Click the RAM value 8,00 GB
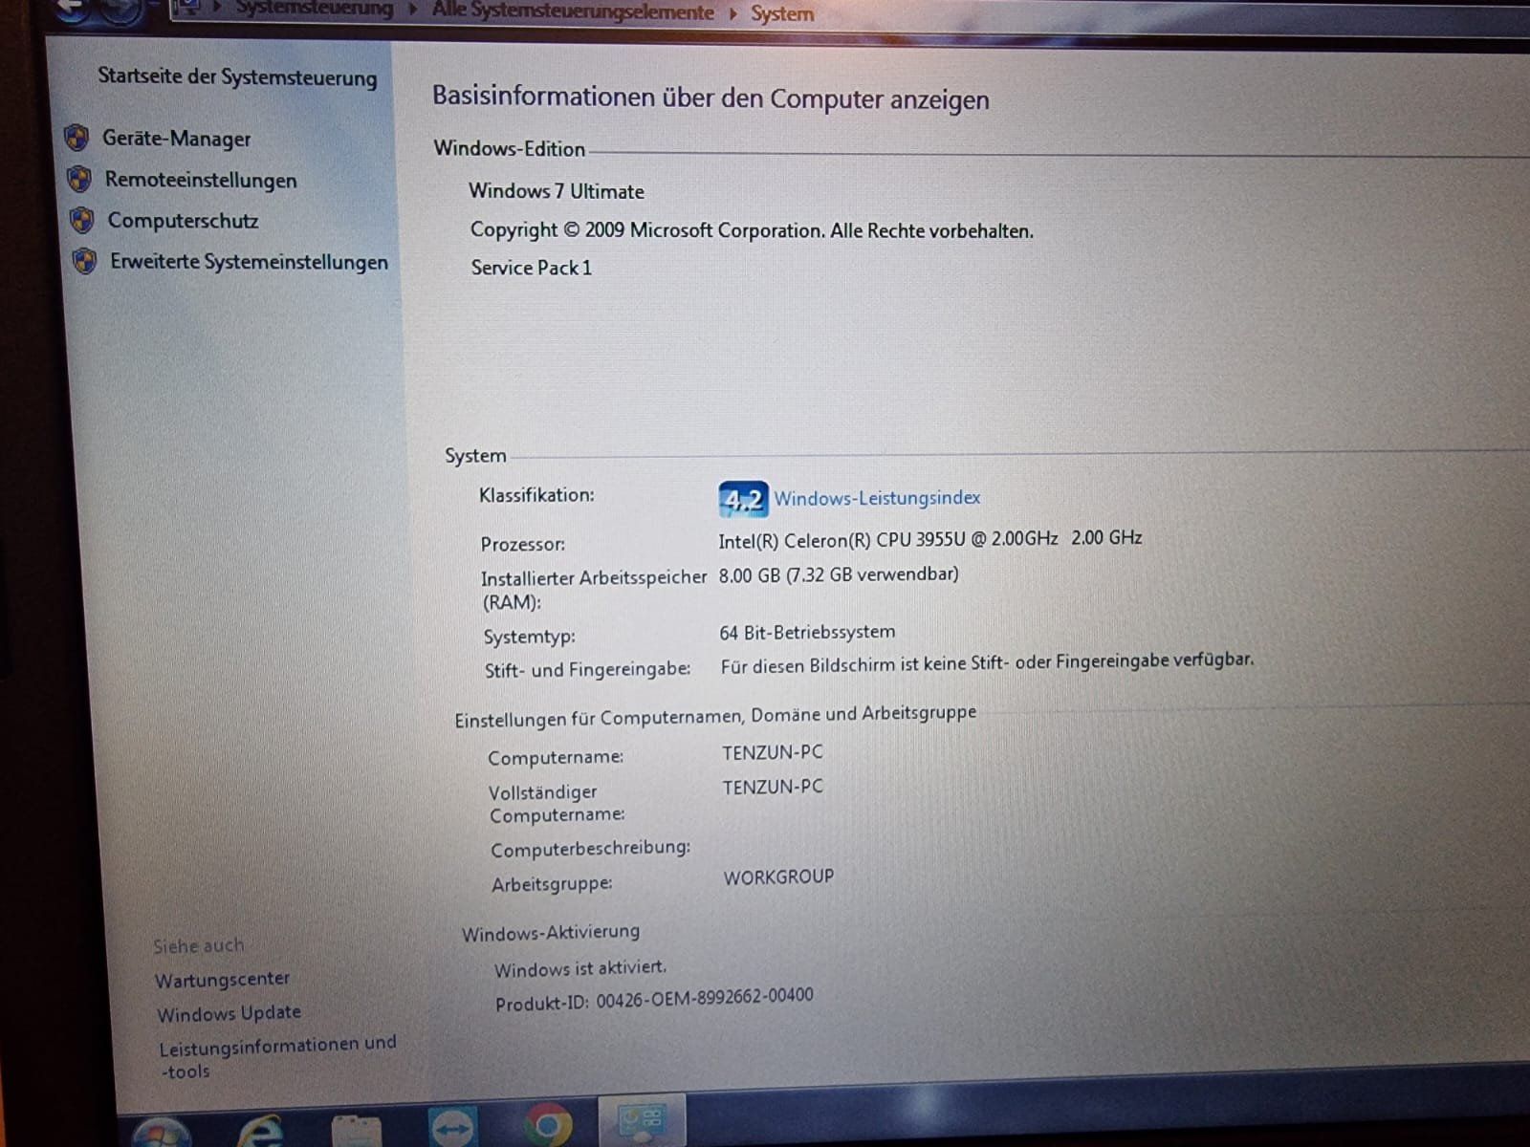The image size is (1530, 1147). (x=839, y=574)
